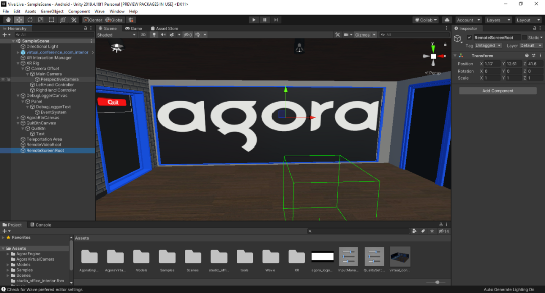The height and width of the screenshot is (293, 545).
Task: Switch to the Asset Store tab
Action: 165,28
